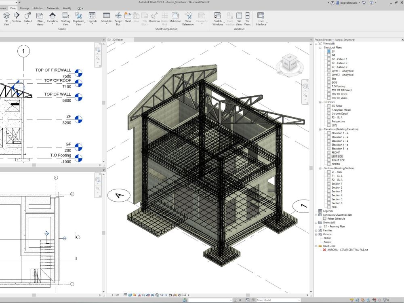
Task: Collapse Elevations (Building Elevation) node
Action: 320,129
